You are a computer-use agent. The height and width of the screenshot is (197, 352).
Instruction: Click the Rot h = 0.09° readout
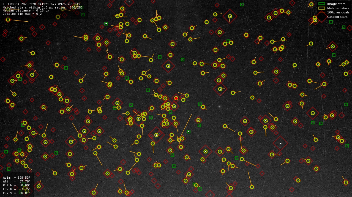click(17, 185)
